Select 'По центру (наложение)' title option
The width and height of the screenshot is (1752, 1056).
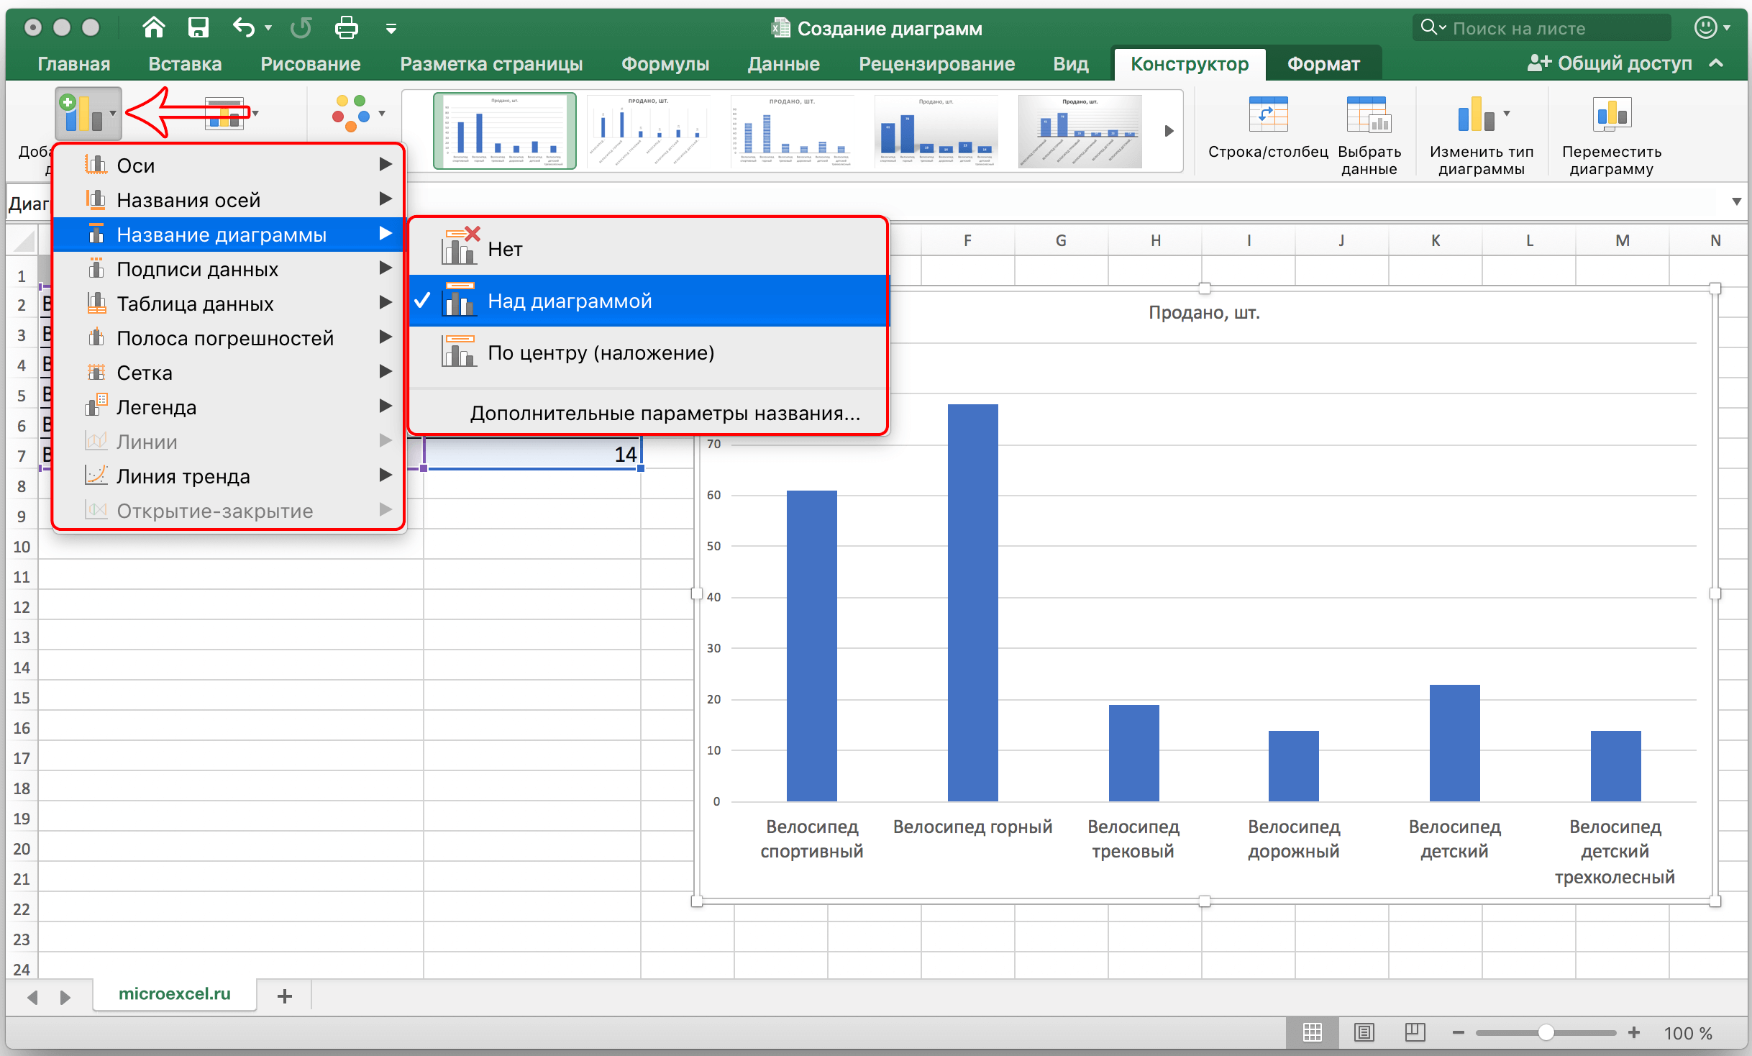601,352
